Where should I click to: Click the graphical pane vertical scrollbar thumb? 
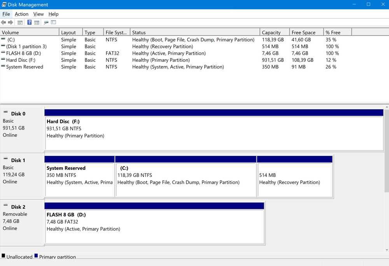coord(387,151)
